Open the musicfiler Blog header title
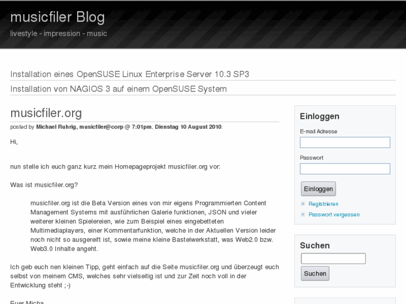This screenshot has height=304, width=406. tap(58, 17)
